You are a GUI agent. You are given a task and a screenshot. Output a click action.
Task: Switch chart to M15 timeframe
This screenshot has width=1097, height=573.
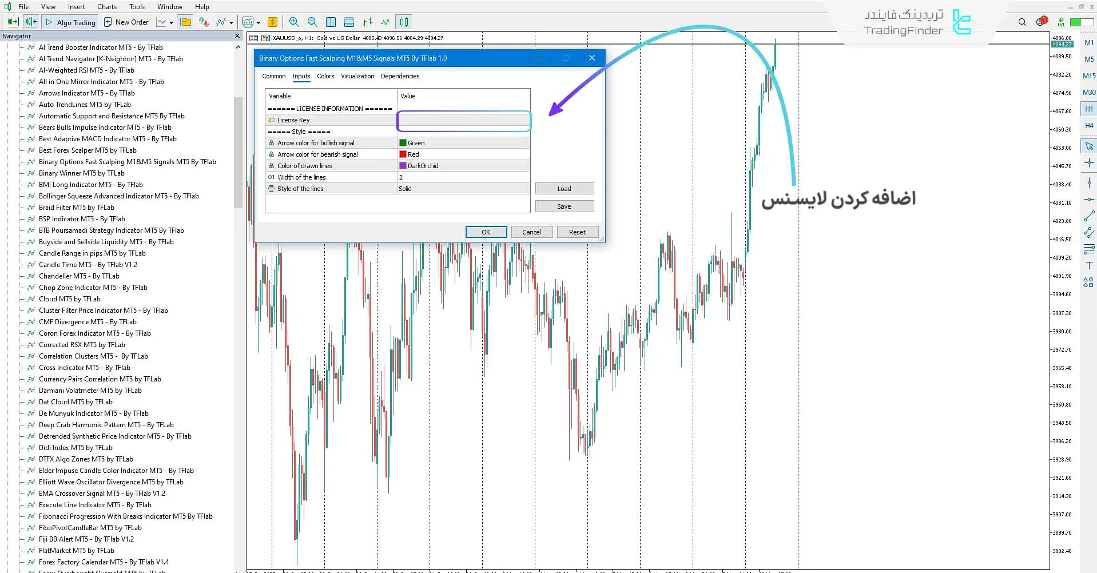point(1089,76)
